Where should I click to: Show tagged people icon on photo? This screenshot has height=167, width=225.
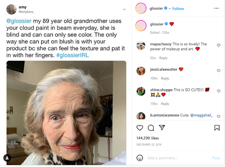[7, 158]
